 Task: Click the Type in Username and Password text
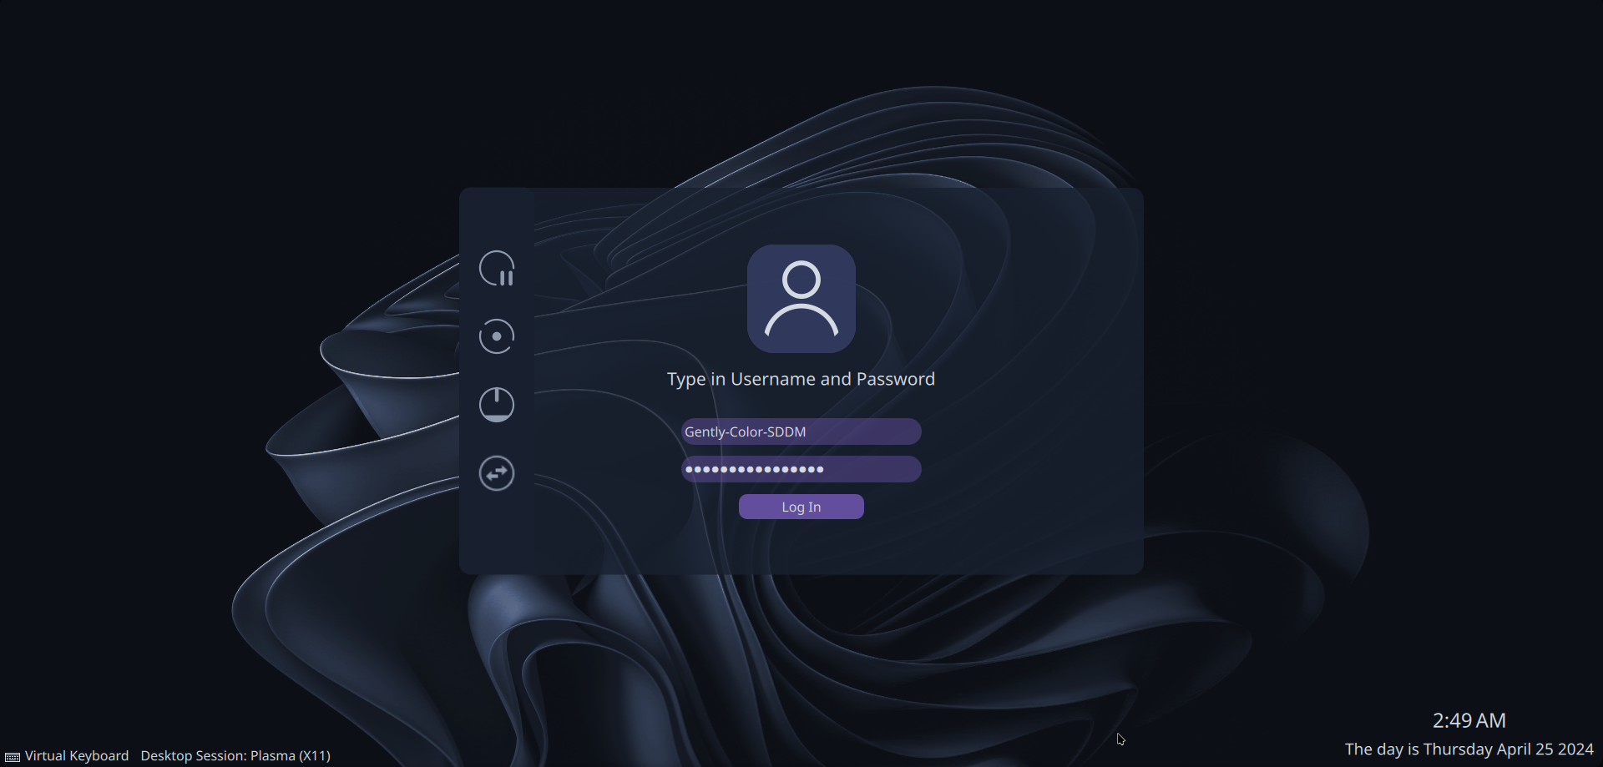pos(801,379)
